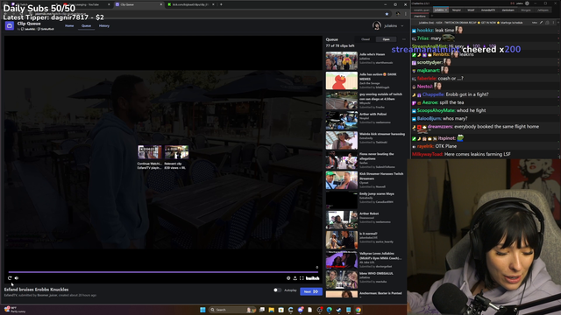Screen dimensions: 561x315
Task: Toggle the Autoplay switch
Action: (277, 290)
